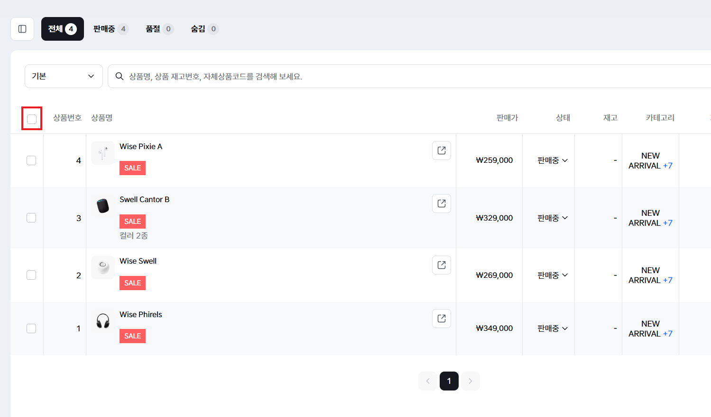Click the Swell Cantor B product thumbnail
Screen dimensions: 711x417
coord(103,206)
